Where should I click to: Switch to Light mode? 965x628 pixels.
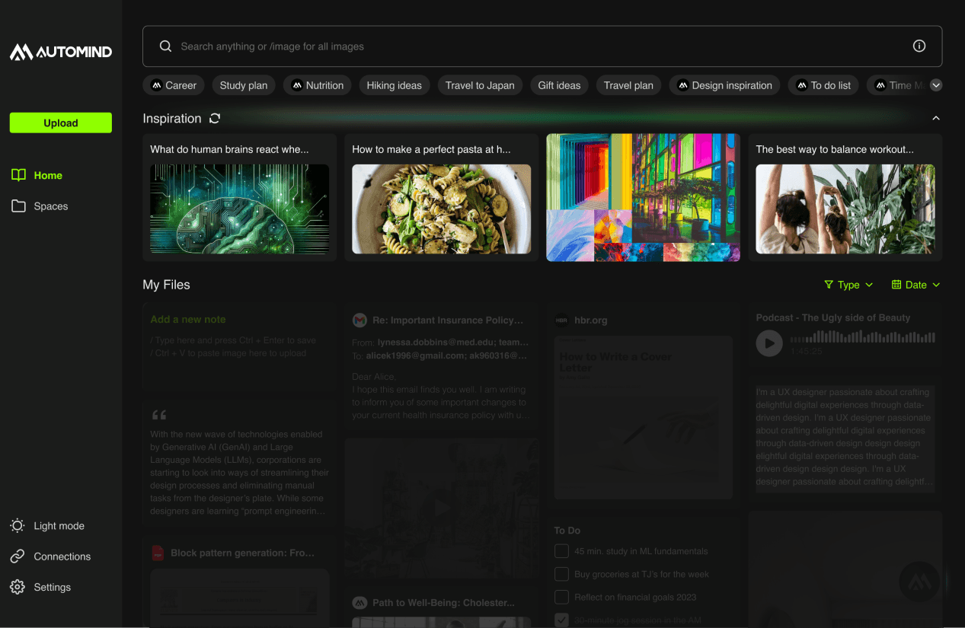point(47,526)
